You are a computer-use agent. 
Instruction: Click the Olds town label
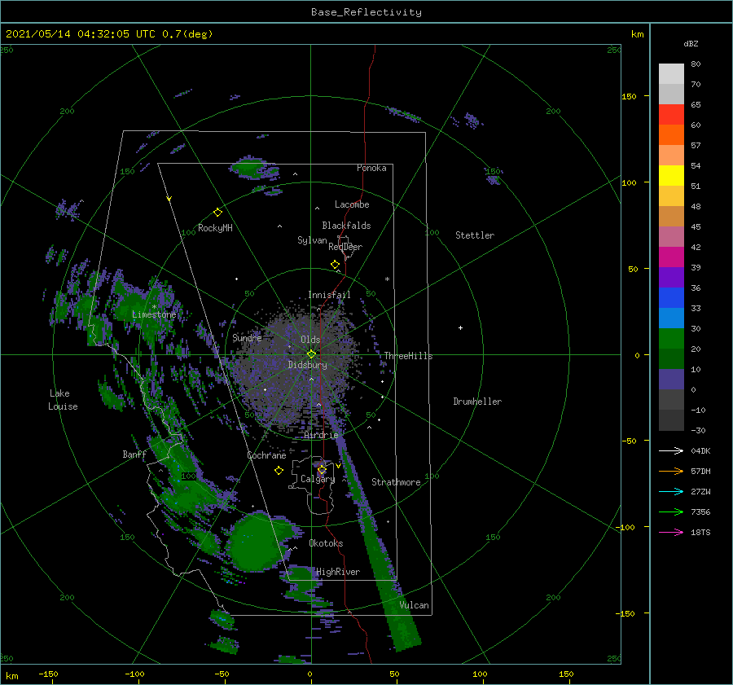310,340
